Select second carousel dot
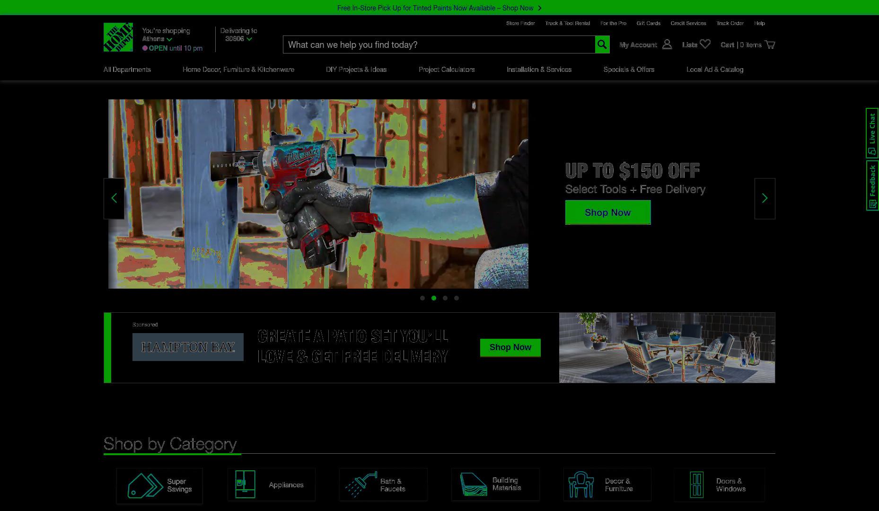Image resolution: width=879 pixels, height=511 pixels. [x=434, y=298]
